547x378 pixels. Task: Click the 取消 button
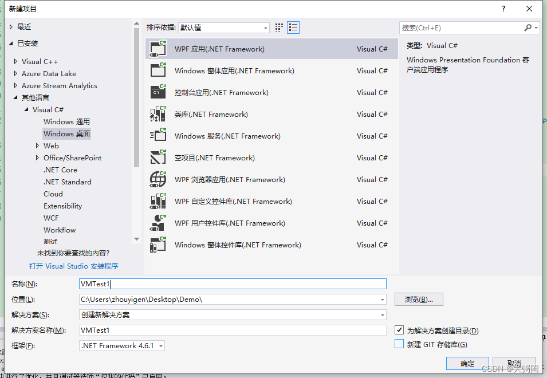point(514,364)
